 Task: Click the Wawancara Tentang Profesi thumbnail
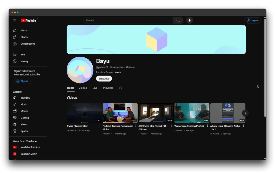(x=192, y=113)
